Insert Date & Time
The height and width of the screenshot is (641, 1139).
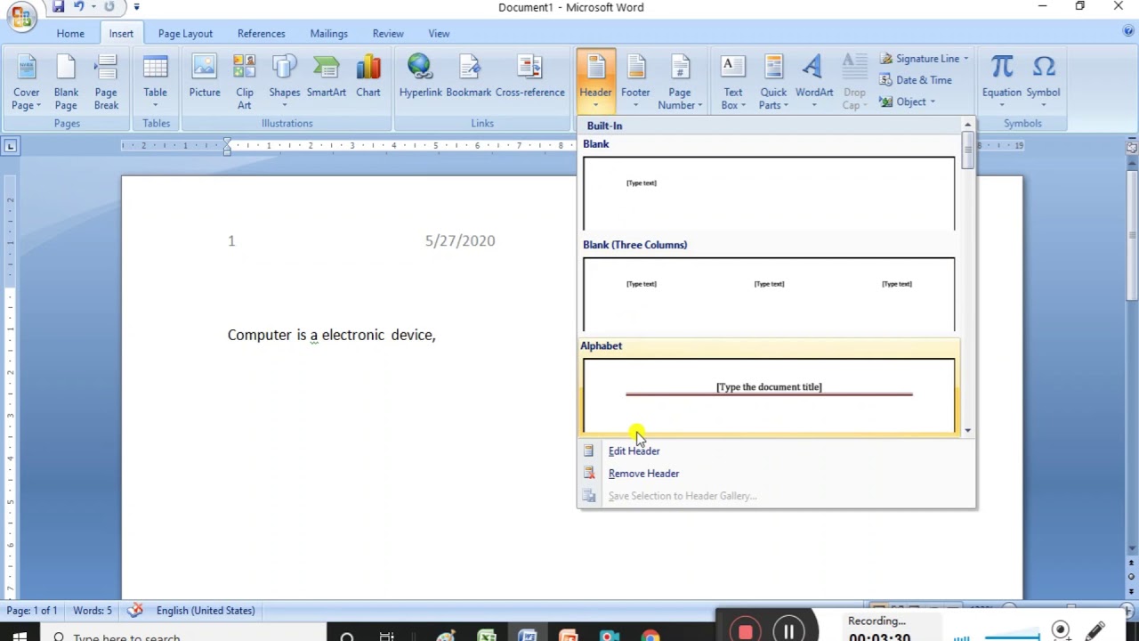[916, 80]
